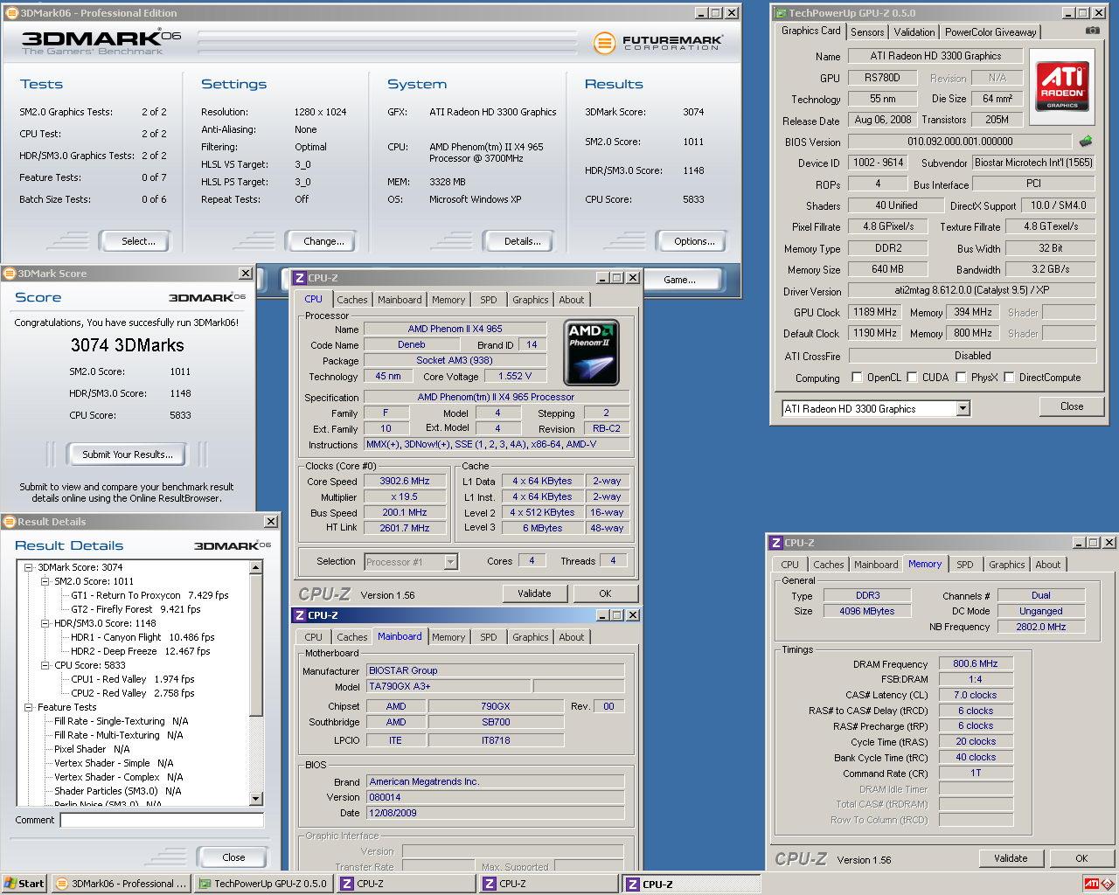Click the Game... button in 3DMark06
The image size is (1119, 895).
pos(679,280)
